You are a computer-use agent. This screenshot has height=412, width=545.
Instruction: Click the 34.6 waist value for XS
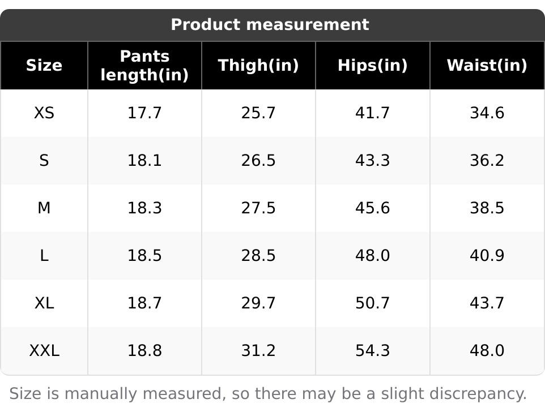487,113
